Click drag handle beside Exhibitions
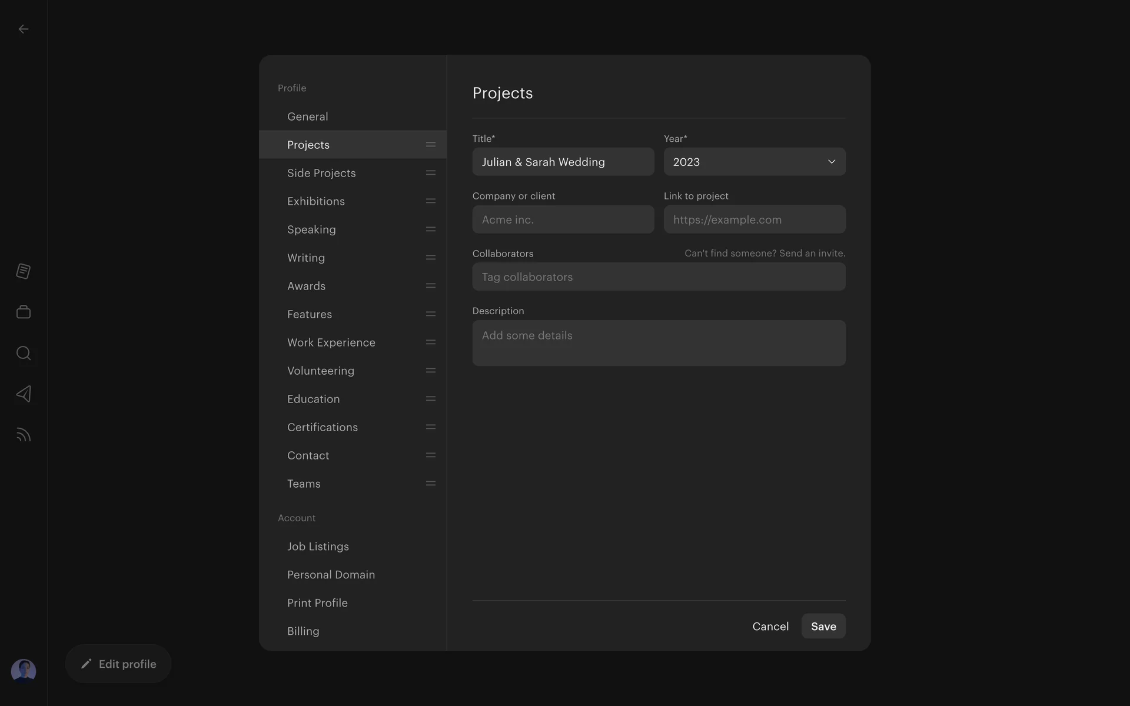 pos(430,201)
